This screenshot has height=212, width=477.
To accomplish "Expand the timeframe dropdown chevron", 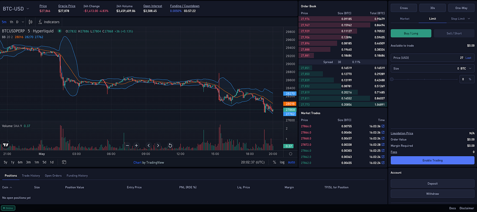I will click(x=23, y=22).
